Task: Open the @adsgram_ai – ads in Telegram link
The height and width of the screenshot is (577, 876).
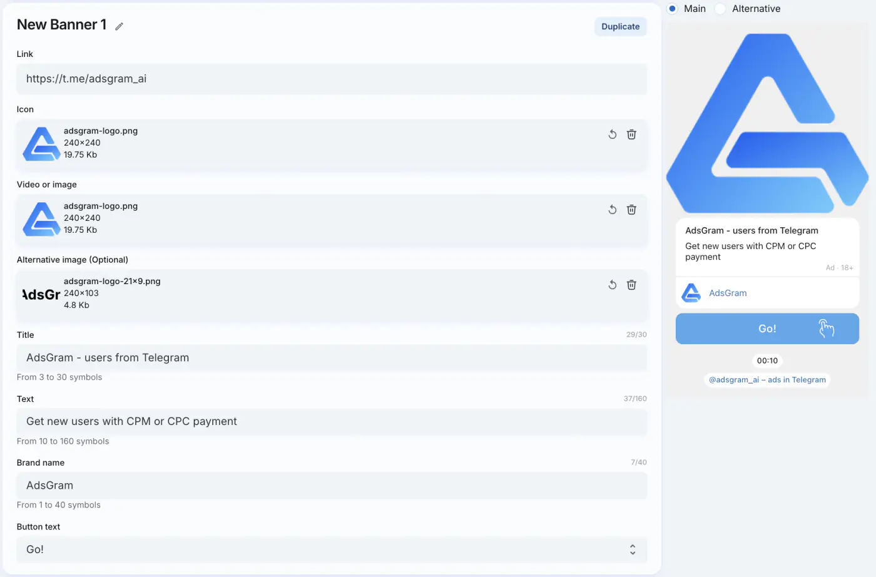Action: (x=767, y=380)
